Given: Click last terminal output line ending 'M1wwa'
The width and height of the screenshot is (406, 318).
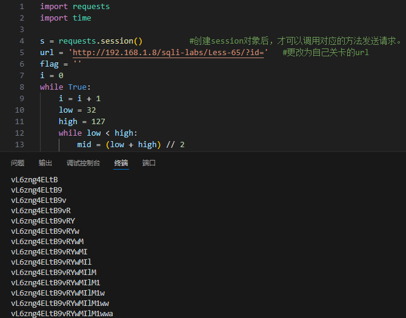Looking at the screenshot, I should (62, 313).
